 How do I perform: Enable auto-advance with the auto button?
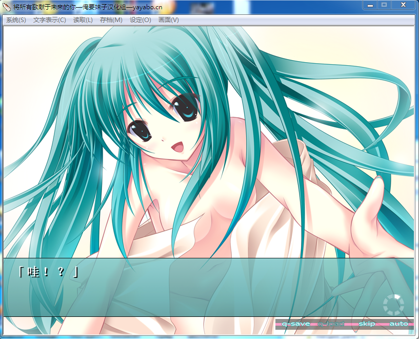click(398, 324)
